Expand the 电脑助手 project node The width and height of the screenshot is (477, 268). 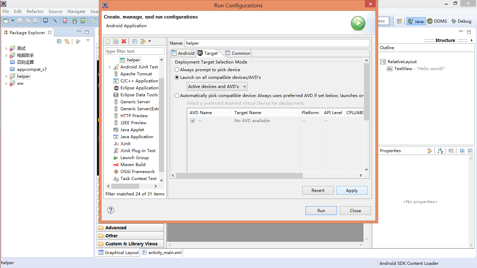[x=6, y=55]
